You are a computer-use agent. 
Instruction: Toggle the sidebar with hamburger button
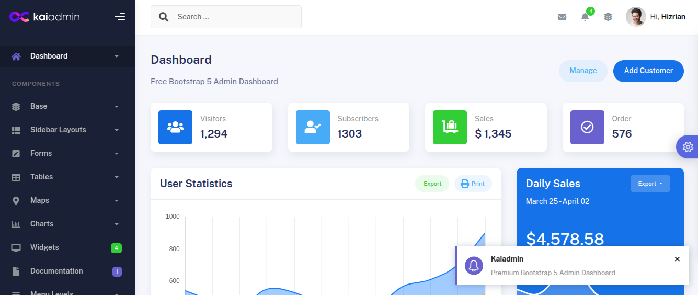click(120, 17)
